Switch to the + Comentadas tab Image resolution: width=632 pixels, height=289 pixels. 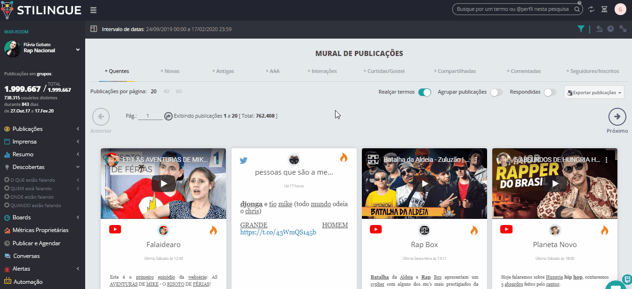(x=524, y=71)
